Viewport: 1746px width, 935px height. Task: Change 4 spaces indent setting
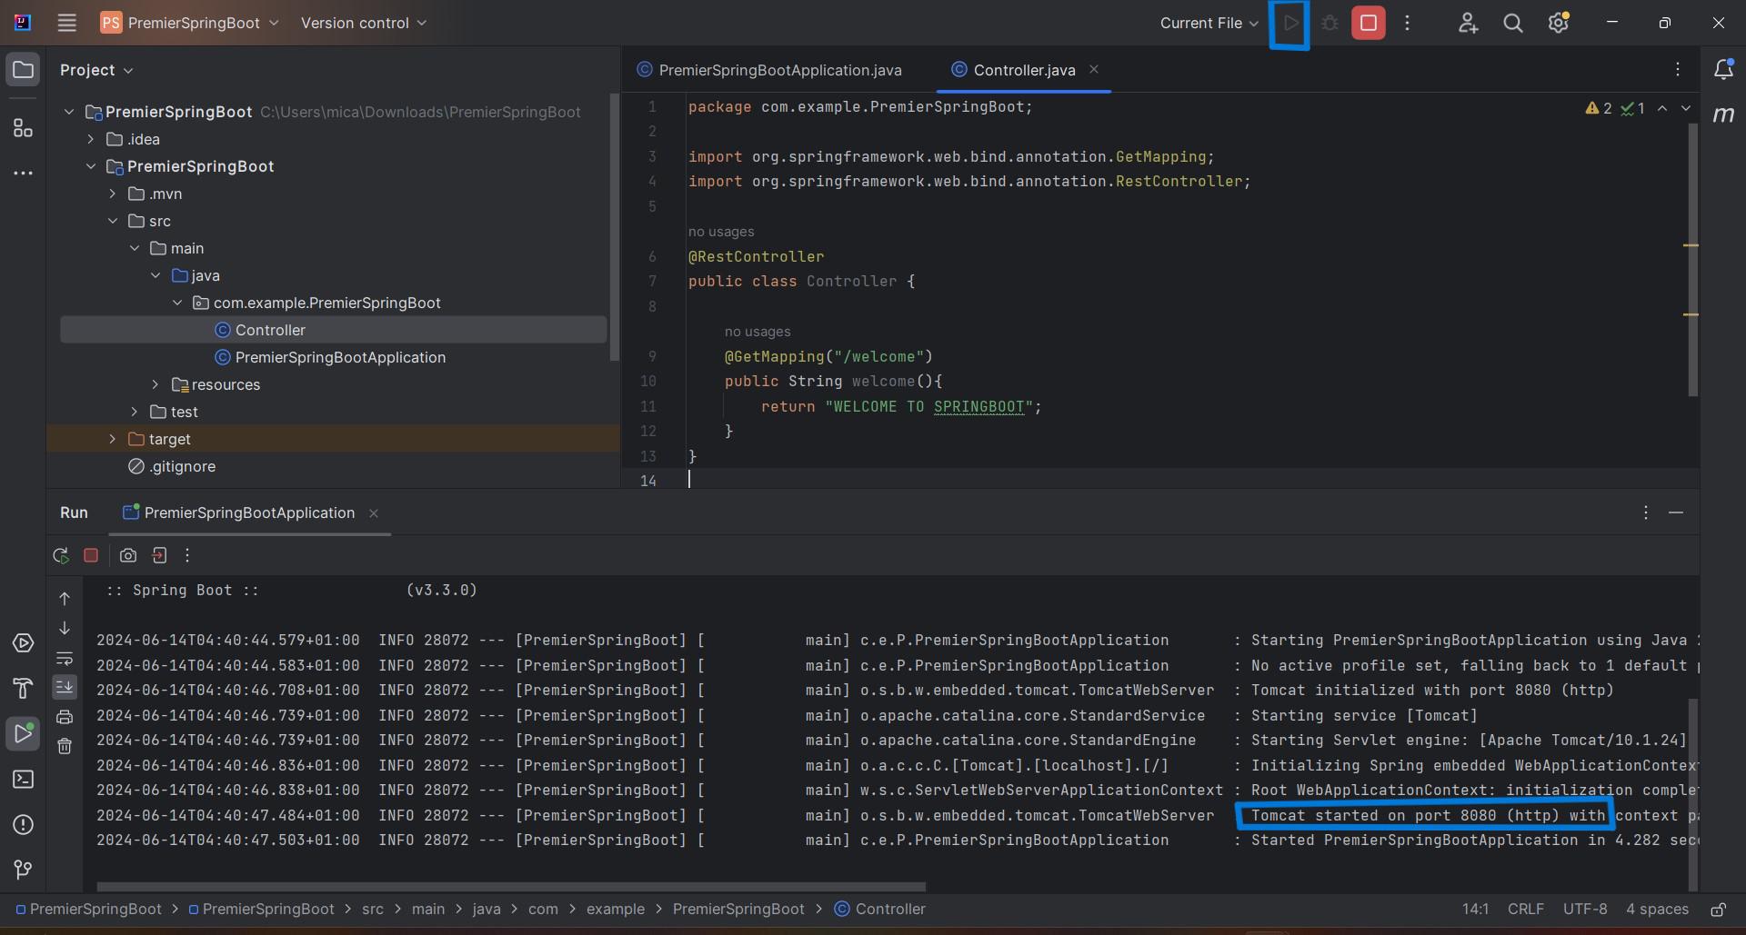tap(1657, 910)
